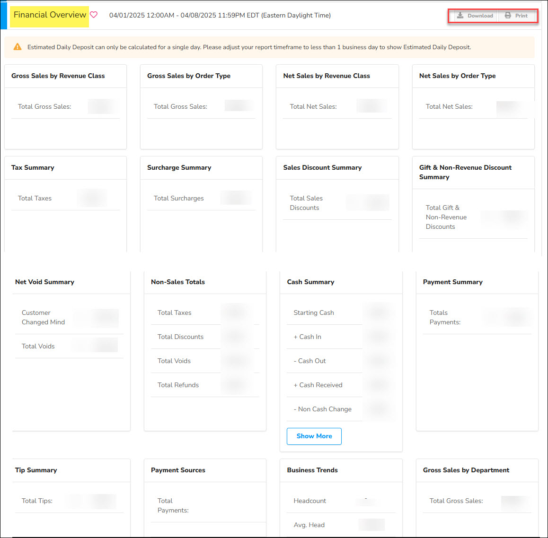Viewport: 548px width, 538px height.
Task: Click the Net Void Summary heading
Action: click(44, 282)
